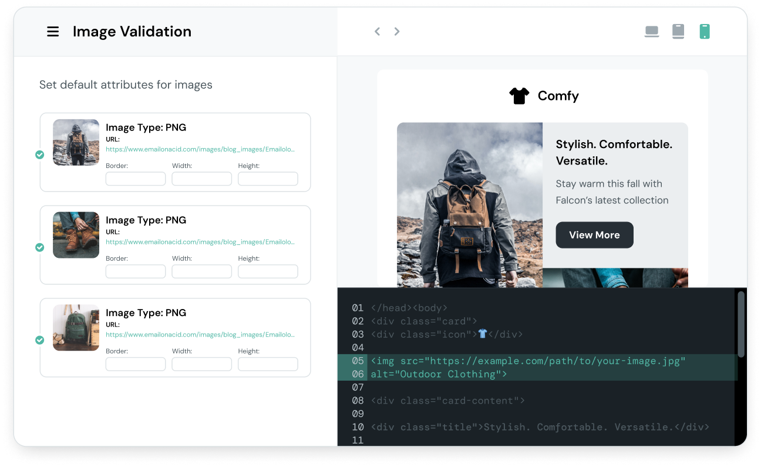Toggle the green checkmark for backpack image
The image size is (761, 467).
coord(39,340)
